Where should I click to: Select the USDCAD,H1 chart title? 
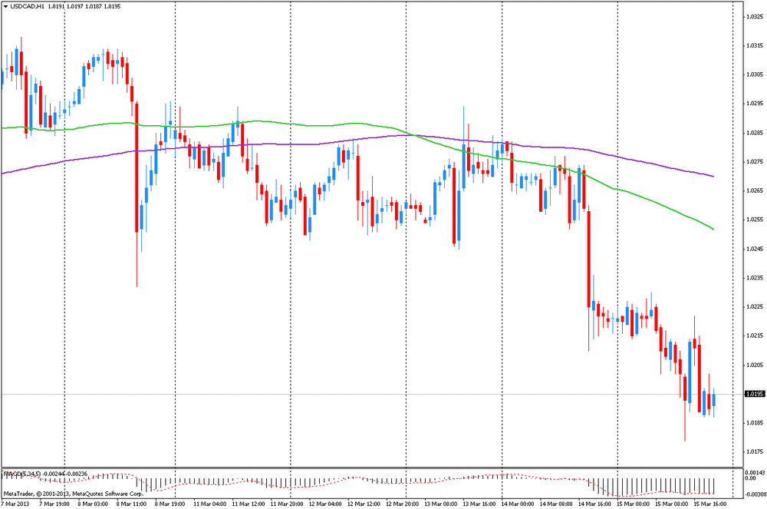[x=28, y=7]
